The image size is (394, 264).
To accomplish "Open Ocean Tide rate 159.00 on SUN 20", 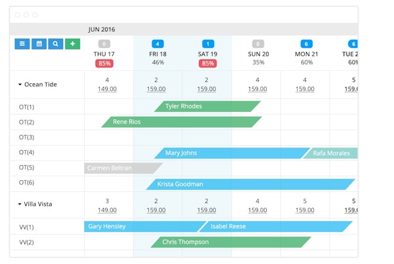I will point(257,89).
